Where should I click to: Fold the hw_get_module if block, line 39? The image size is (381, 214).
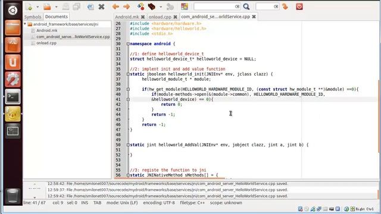tap(128, 89)
